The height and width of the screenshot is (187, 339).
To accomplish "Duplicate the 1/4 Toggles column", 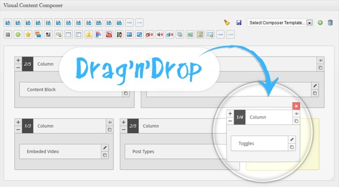I will tap(296, 121).
